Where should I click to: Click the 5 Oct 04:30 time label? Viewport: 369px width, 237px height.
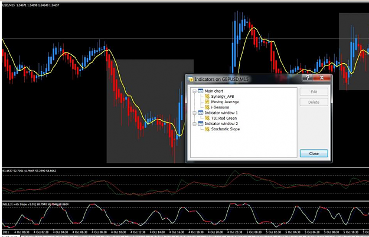click(292, 232)
